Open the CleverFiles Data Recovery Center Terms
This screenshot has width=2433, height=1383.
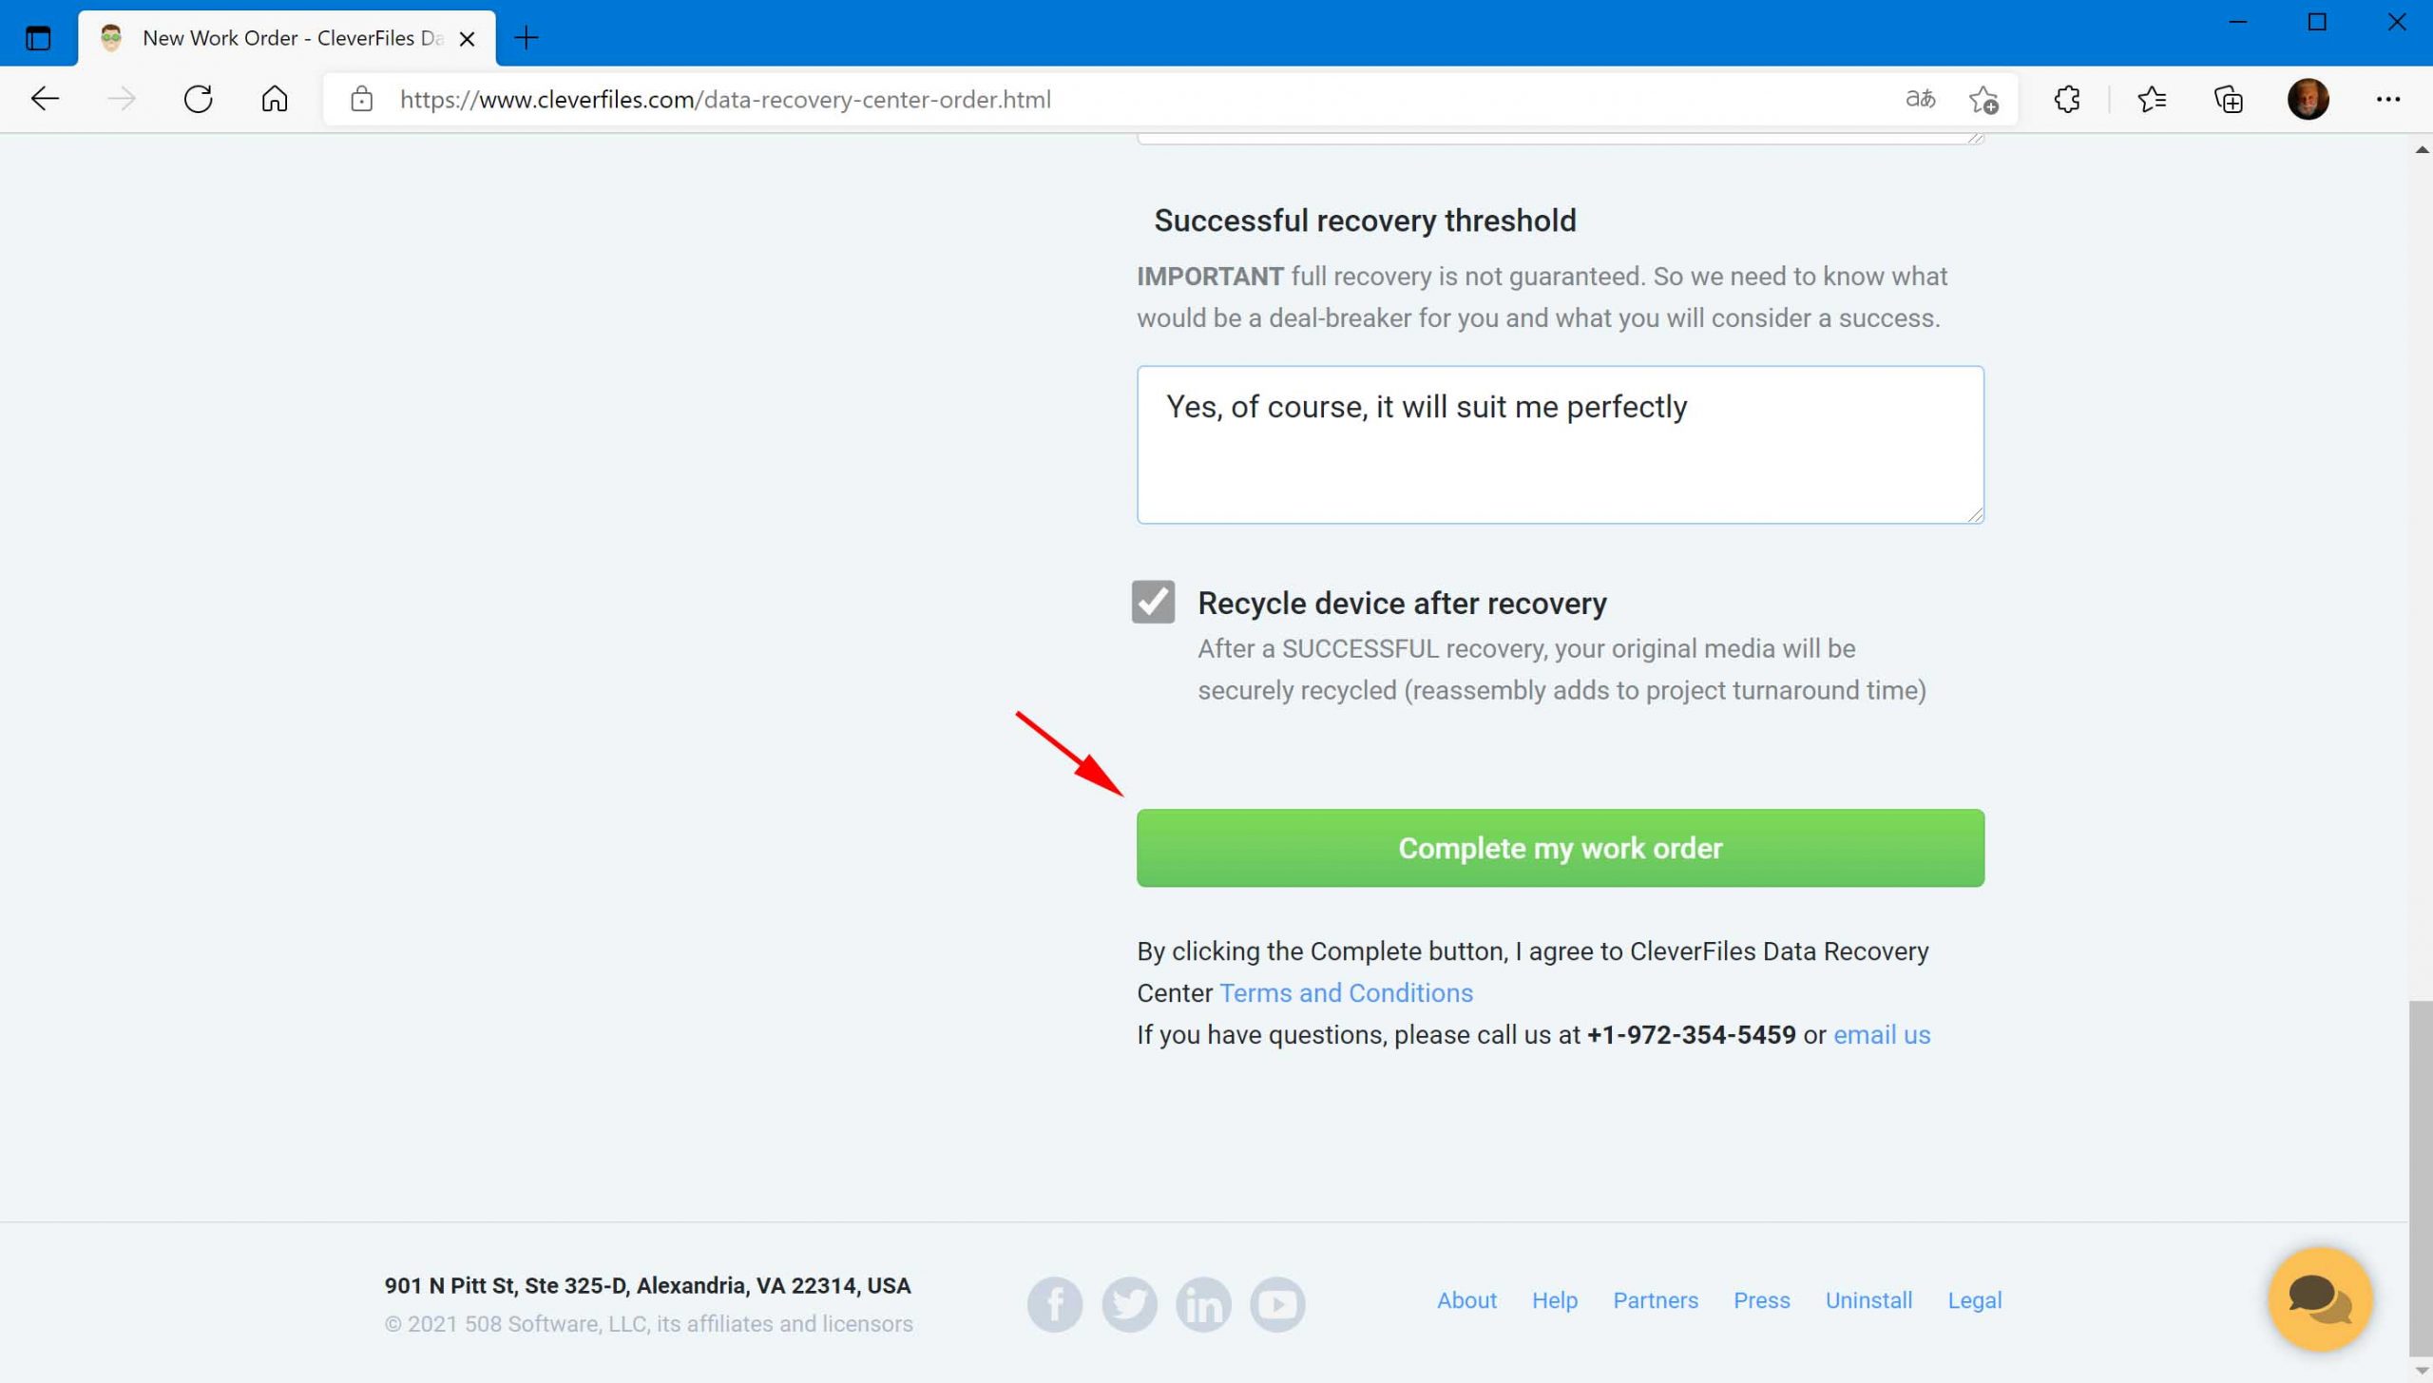[1345, 992]
